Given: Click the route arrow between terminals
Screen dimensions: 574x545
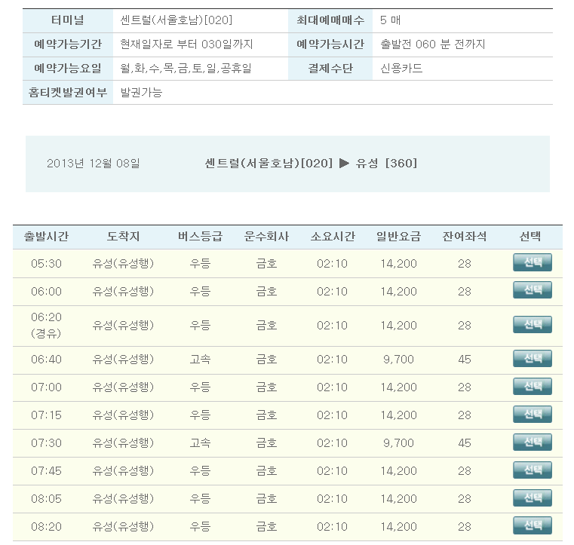Looking at the screenshot, I should 344,163.
